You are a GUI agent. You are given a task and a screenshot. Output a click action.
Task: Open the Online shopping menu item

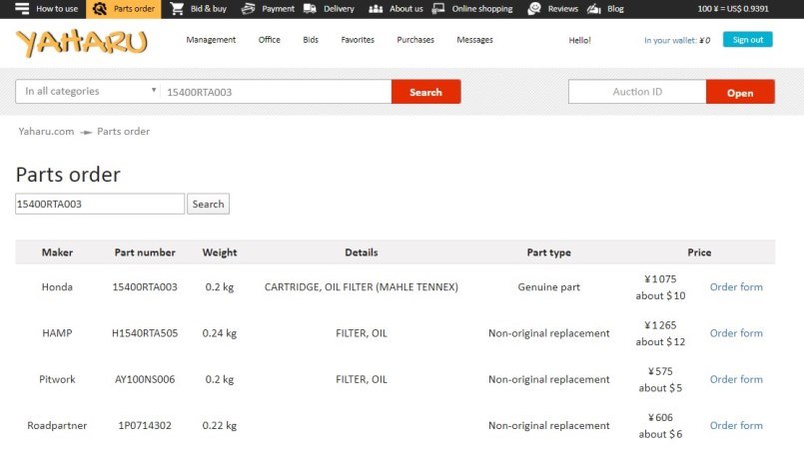tap(482, 9)
